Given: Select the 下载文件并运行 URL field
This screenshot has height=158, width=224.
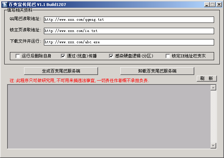Looking at the screenshot, I should point(129,42).
